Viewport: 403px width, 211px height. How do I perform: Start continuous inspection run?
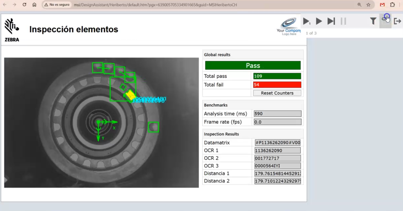pyautogui.click(x=319, y=21)
